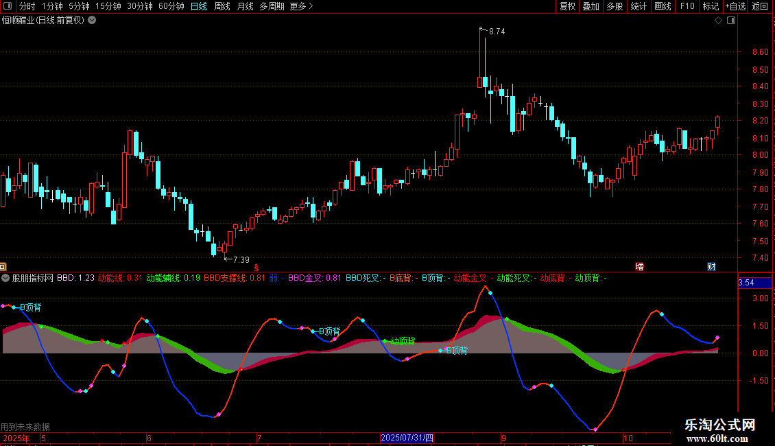Click the small square icon below price chart
Screen dimensions: 775x446
[3, 266]
